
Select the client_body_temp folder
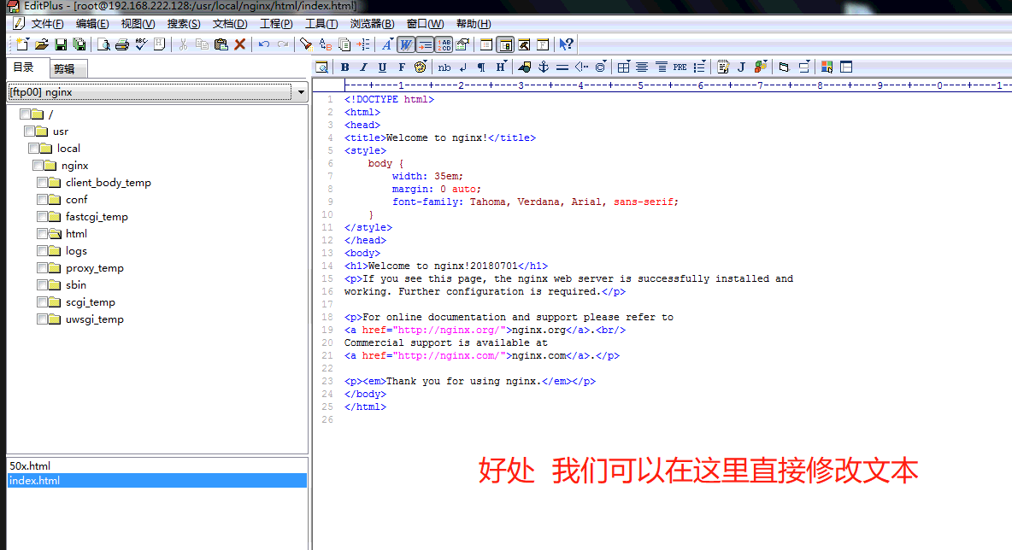pos(109,183)
